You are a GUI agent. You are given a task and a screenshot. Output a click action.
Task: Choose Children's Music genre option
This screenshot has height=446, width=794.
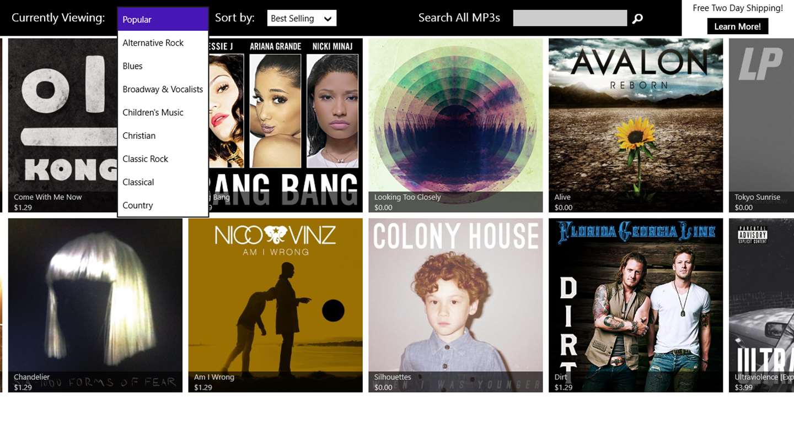coord(163,112)
